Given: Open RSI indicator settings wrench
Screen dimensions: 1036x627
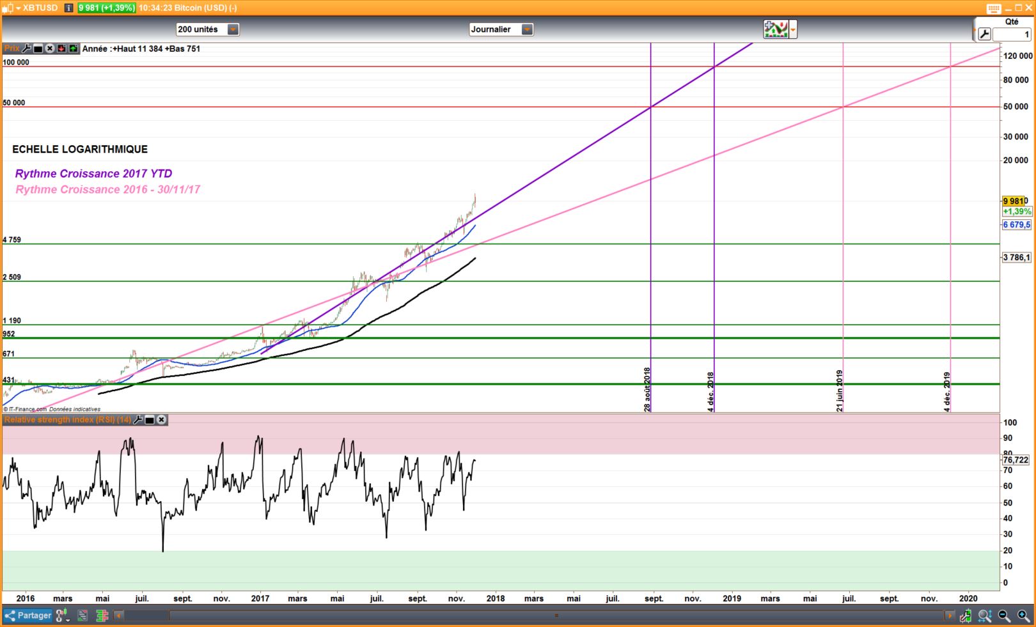Looking at the screenshot, I should [137, 420].
